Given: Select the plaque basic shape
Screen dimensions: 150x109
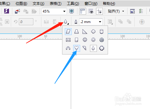Looking at the screenshot, I should 102,48.
